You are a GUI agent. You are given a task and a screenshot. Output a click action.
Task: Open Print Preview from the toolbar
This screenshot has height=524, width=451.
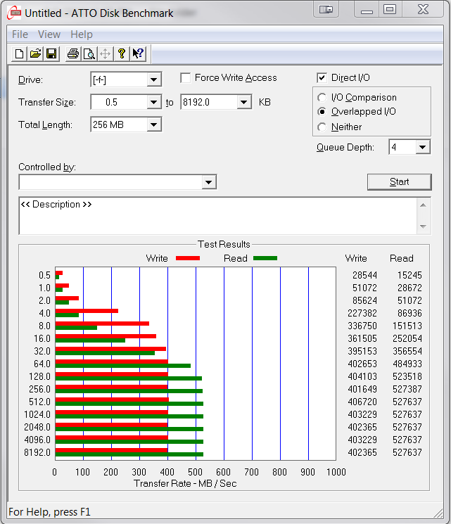[x=89, y=53]
